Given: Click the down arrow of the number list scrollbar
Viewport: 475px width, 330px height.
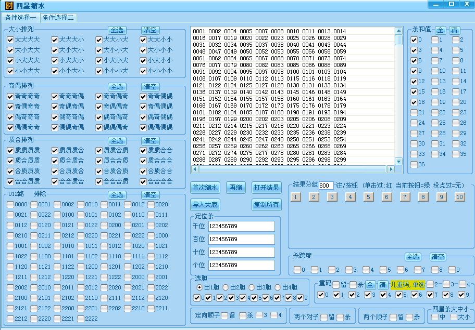Looking at the screenshot, I should pyautogui.click(x=398, y=162).
